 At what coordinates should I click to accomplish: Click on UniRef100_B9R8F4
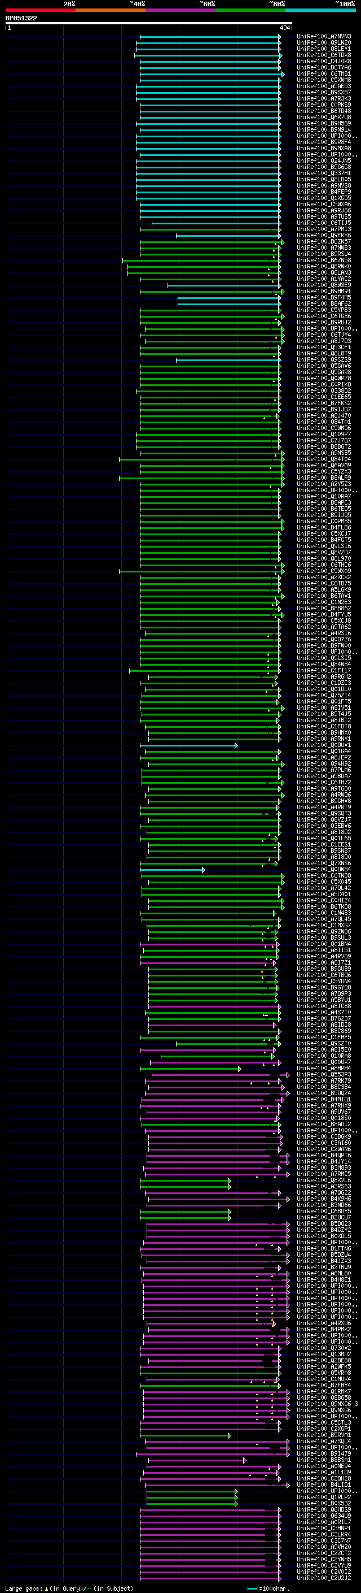click(324, 142)
